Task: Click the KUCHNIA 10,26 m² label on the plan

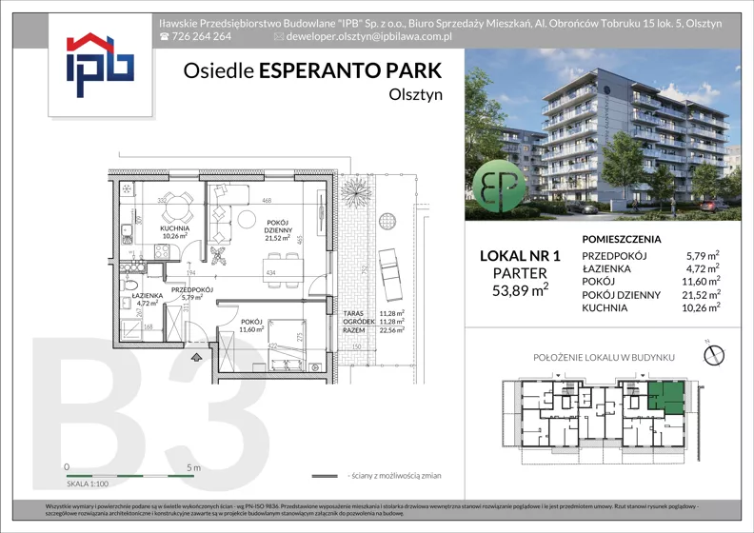Action: click(174, 232)
